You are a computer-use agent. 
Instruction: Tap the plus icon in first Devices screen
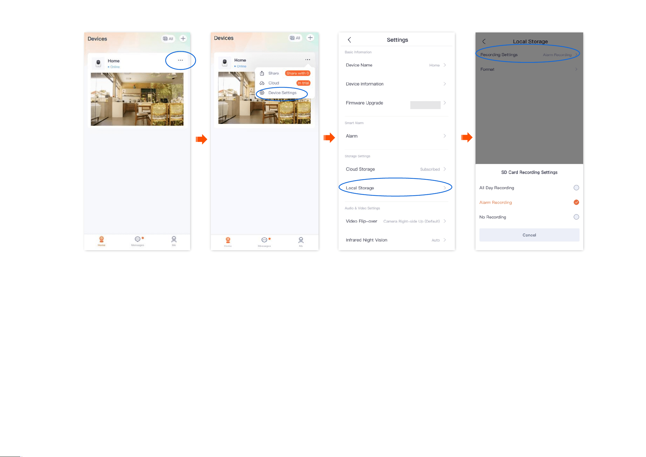[183, 38]
